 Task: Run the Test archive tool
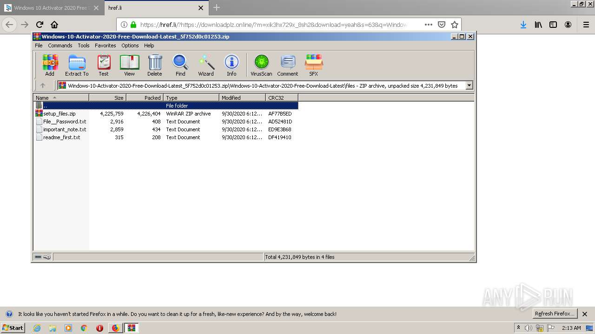(104, 65)
